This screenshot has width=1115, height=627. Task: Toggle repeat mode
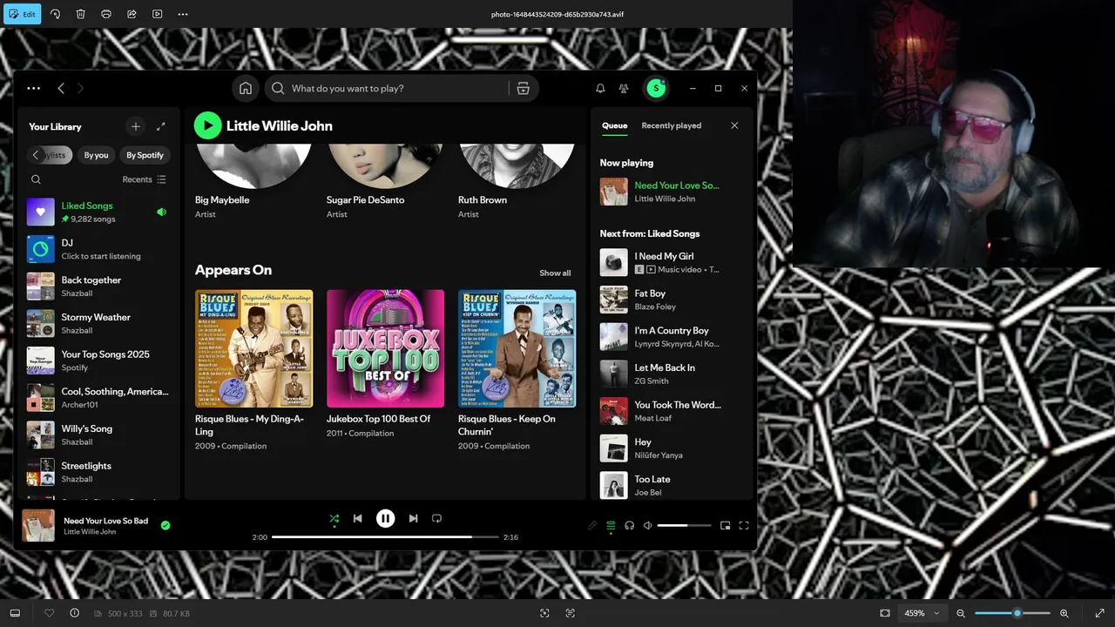436,518
